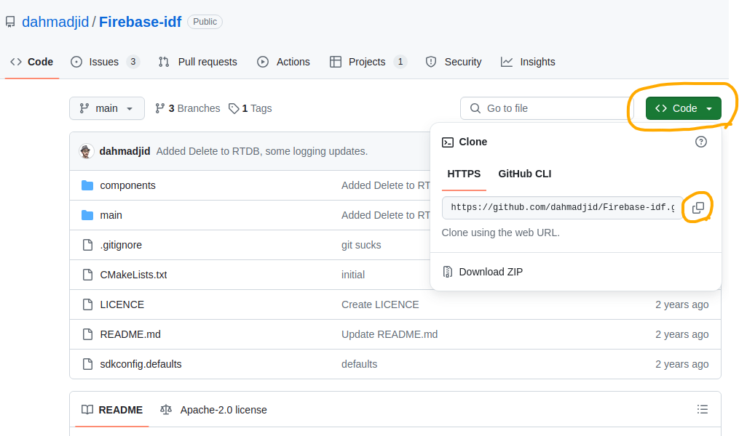Click '2 years ago' in README.md row
Viewport: 739px width, 436px height.
(x=681, y=334)
